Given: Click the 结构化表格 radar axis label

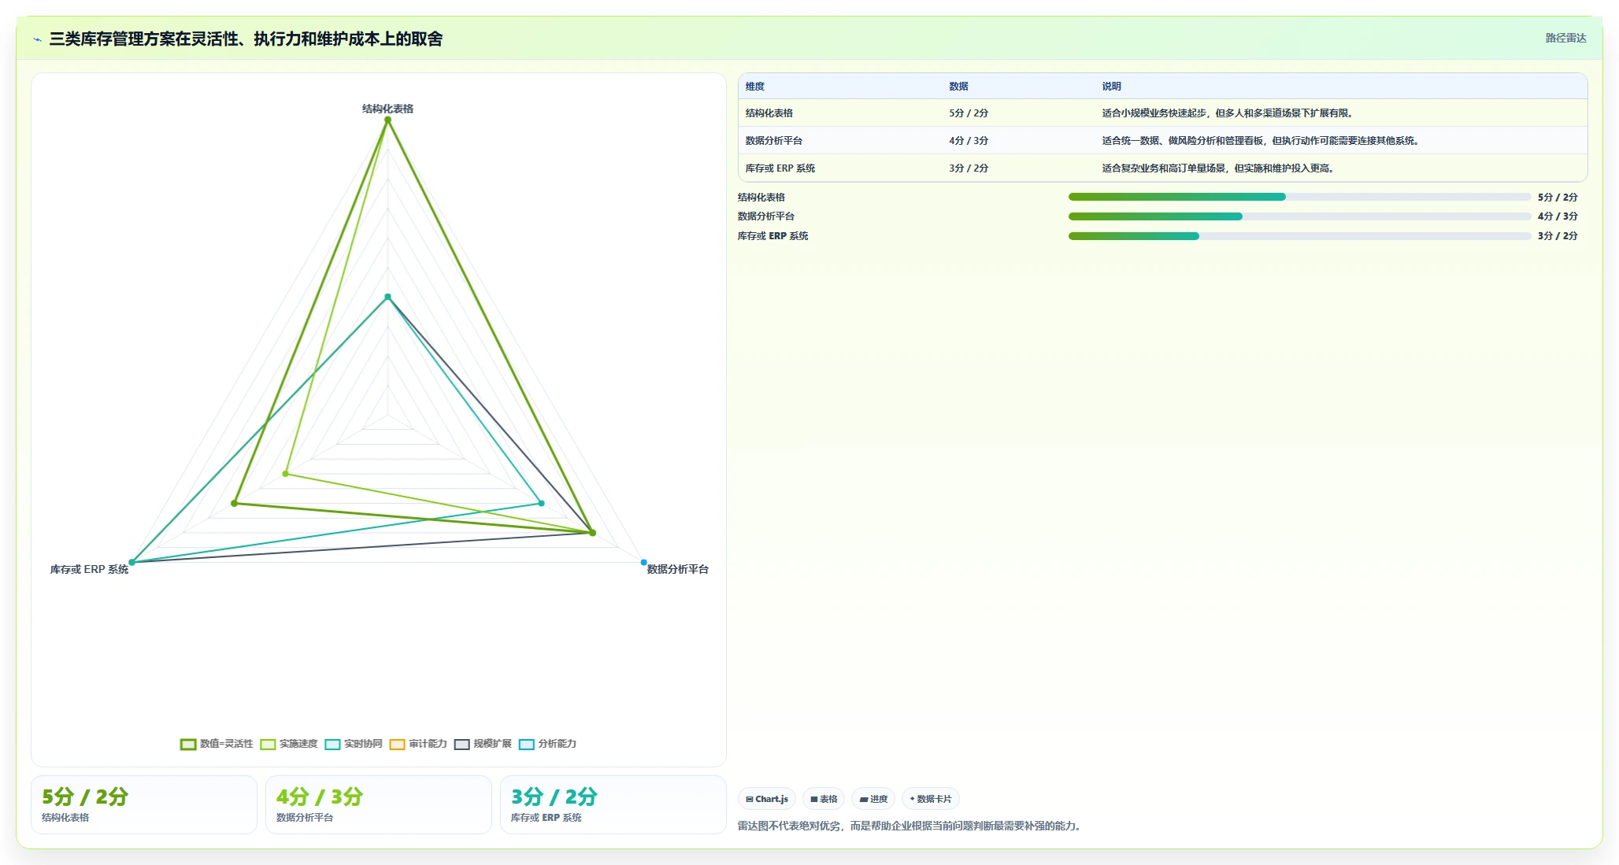Looking at the screenshot, I should point(387,109).
